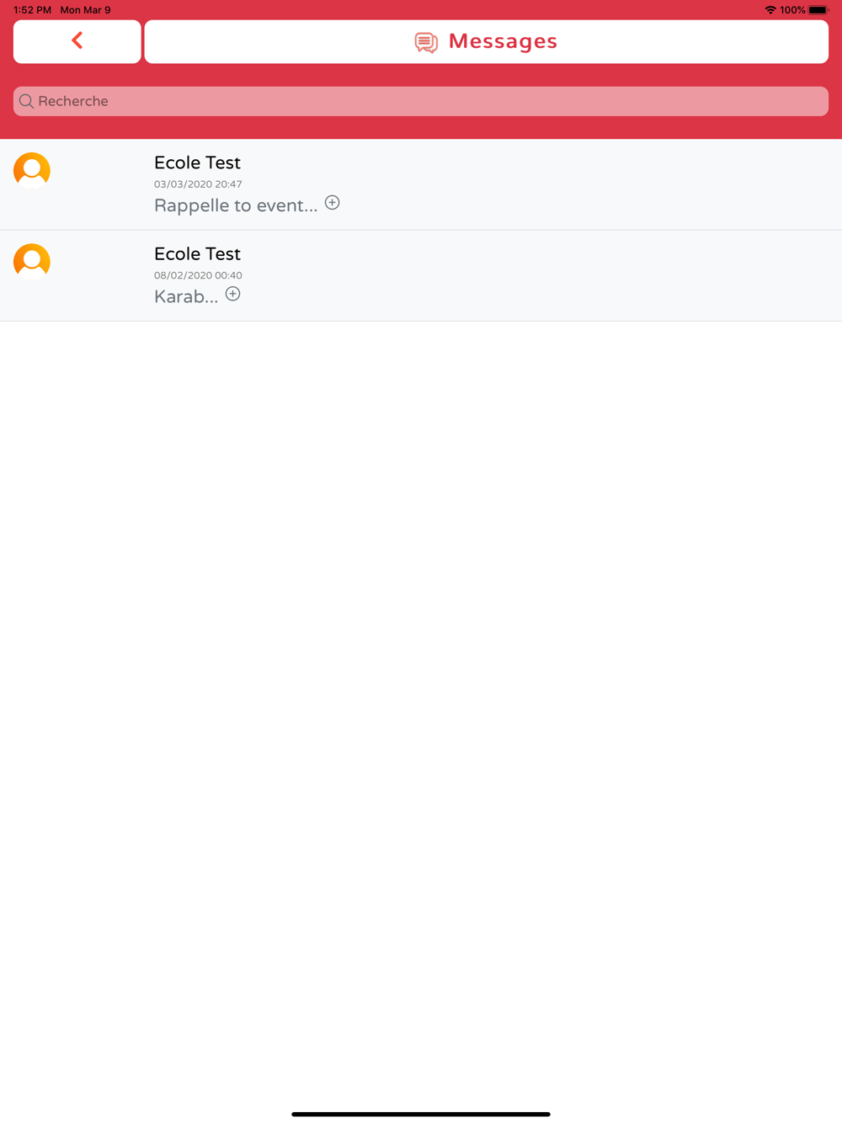Expand the Rappelle to event message
This screenshot has height=1123, width=842.
333,203
